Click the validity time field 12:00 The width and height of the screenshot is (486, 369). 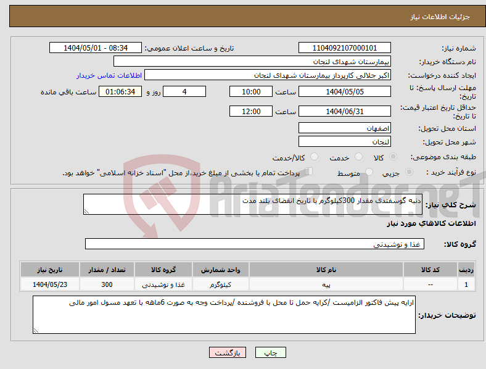click(251, 111)
